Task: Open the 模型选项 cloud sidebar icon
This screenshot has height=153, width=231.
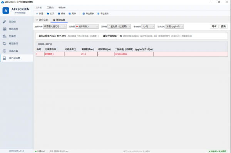Action: click(5, 44)
